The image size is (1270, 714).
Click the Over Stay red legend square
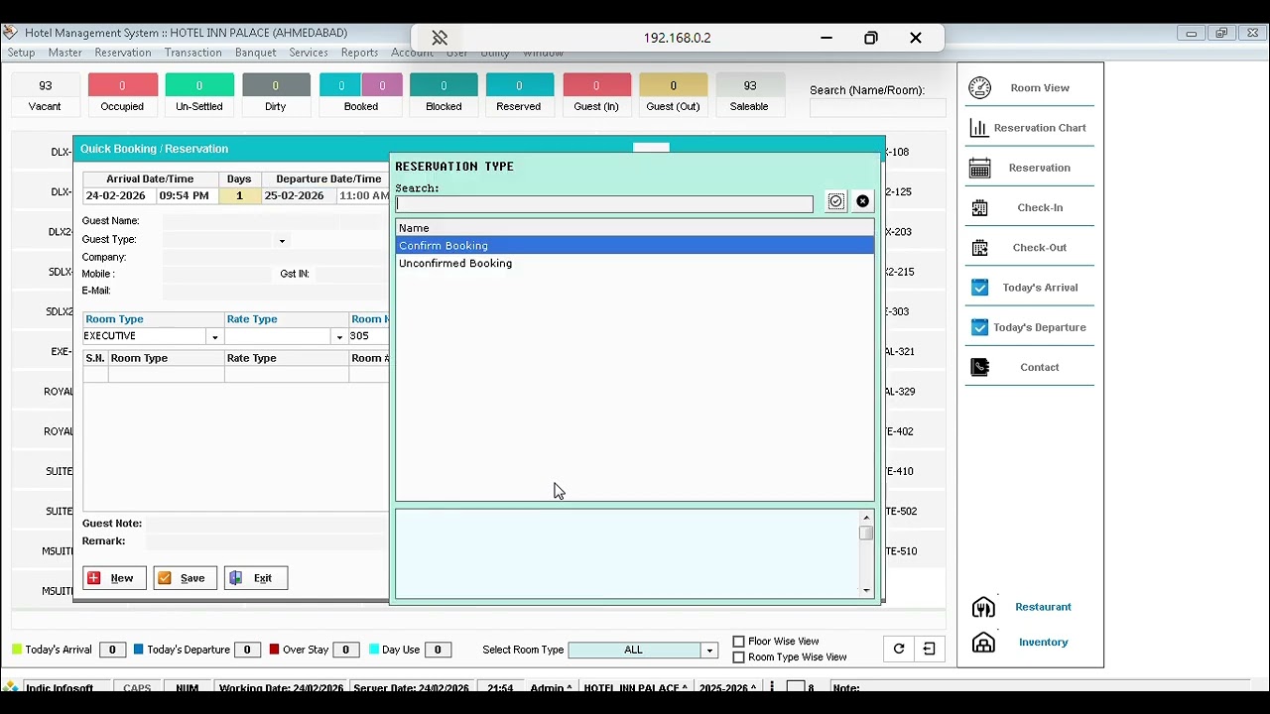(275, 650)
